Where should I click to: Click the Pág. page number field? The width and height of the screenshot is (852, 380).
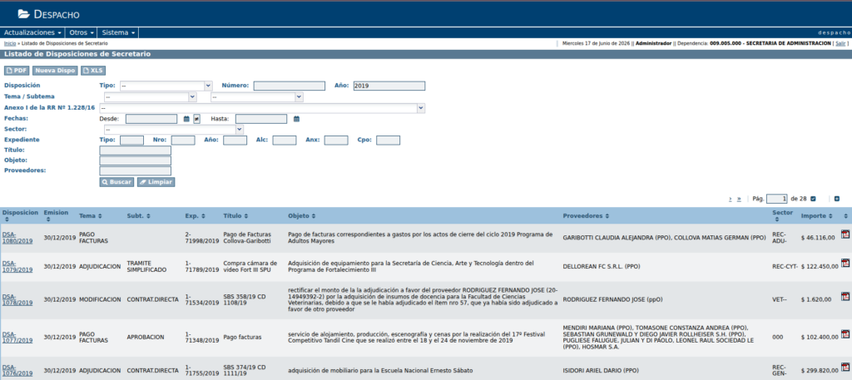click(x=776, y=199)
